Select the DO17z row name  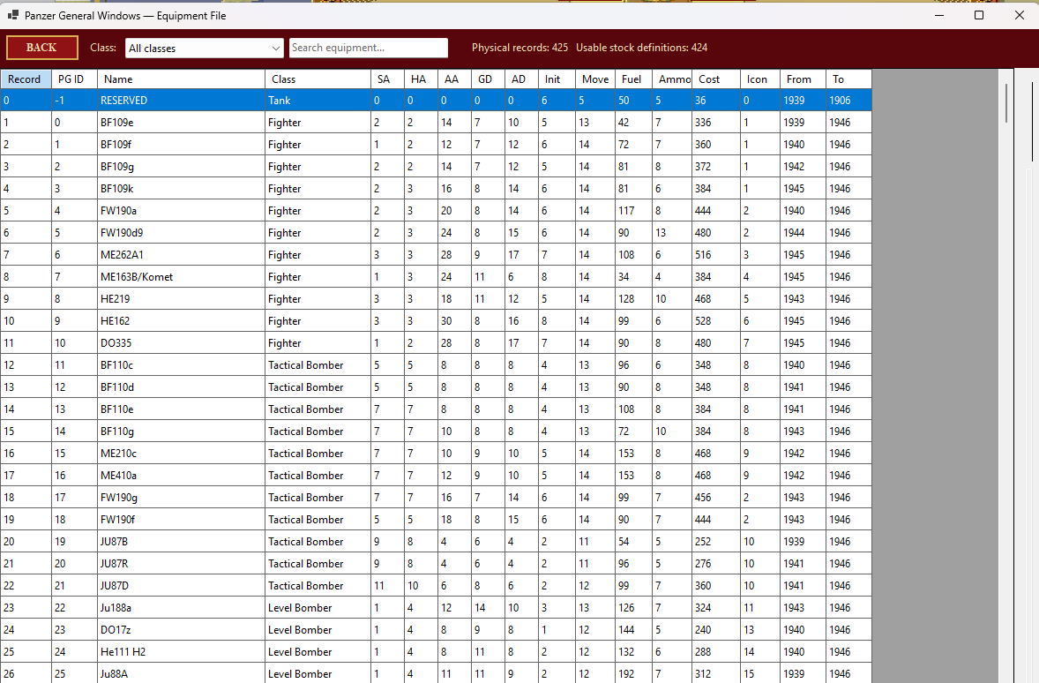[181, 629]
